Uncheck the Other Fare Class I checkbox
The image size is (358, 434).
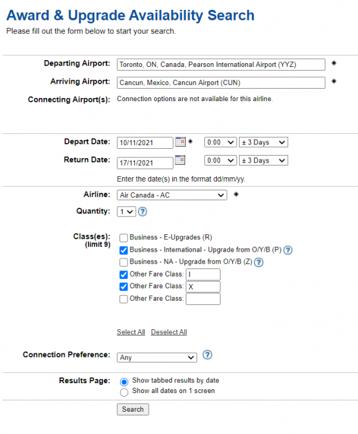(124, 275)
